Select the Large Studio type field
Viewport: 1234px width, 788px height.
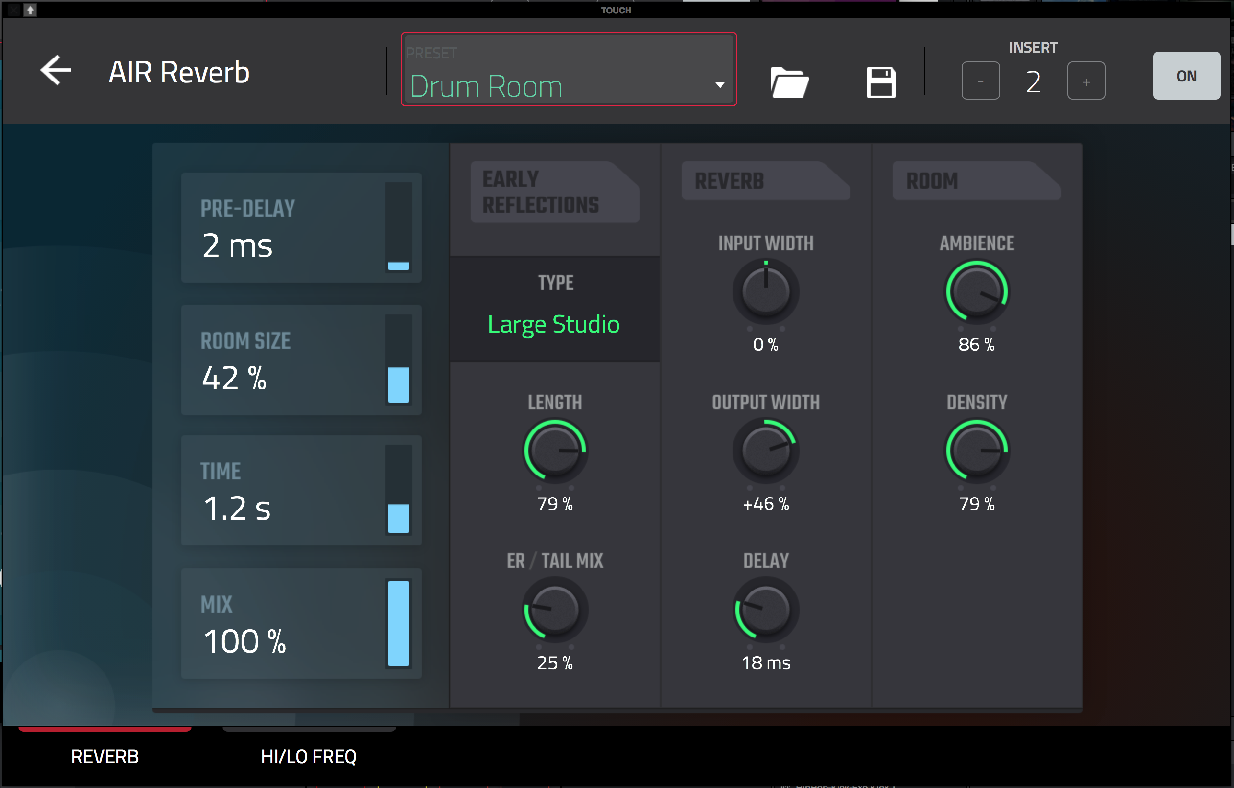tap(555, 310)
